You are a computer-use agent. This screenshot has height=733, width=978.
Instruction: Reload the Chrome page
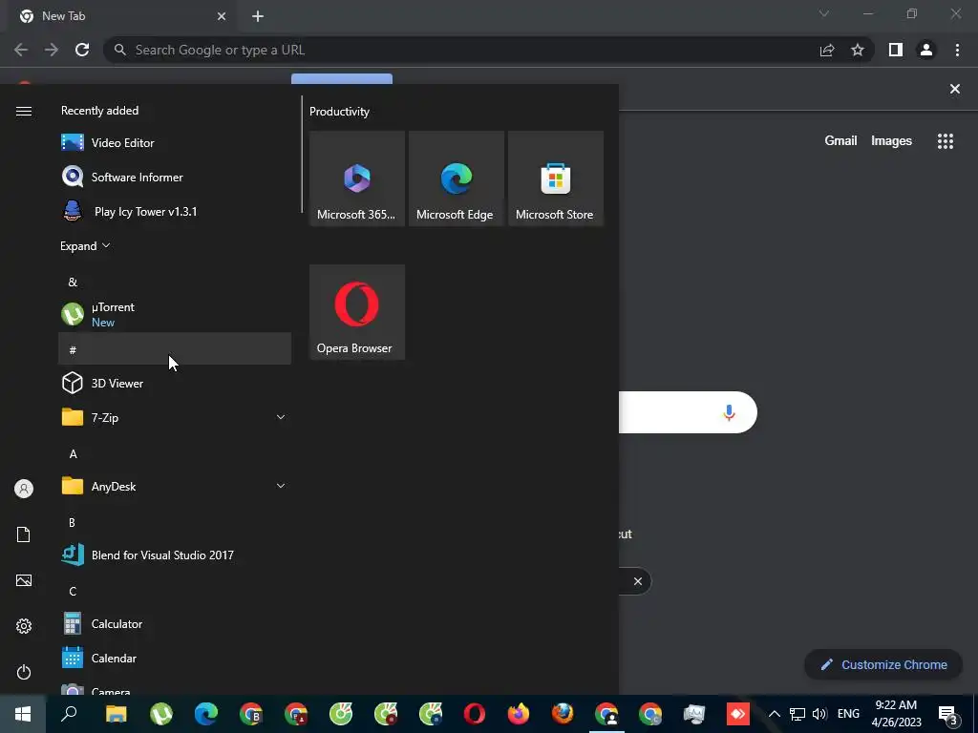click(x=82, y=50)
